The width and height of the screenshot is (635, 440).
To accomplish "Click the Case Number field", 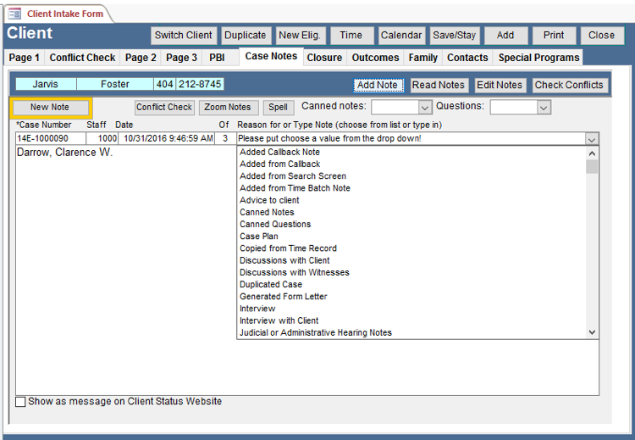I will tap(50, 138).
